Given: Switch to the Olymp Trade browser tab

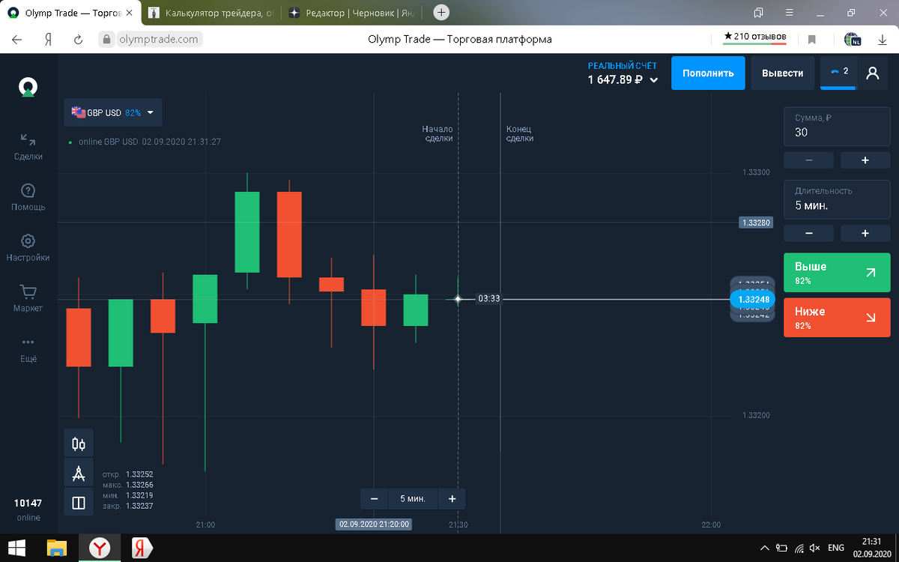Looking at the screenshot, I should pos(71,13).
